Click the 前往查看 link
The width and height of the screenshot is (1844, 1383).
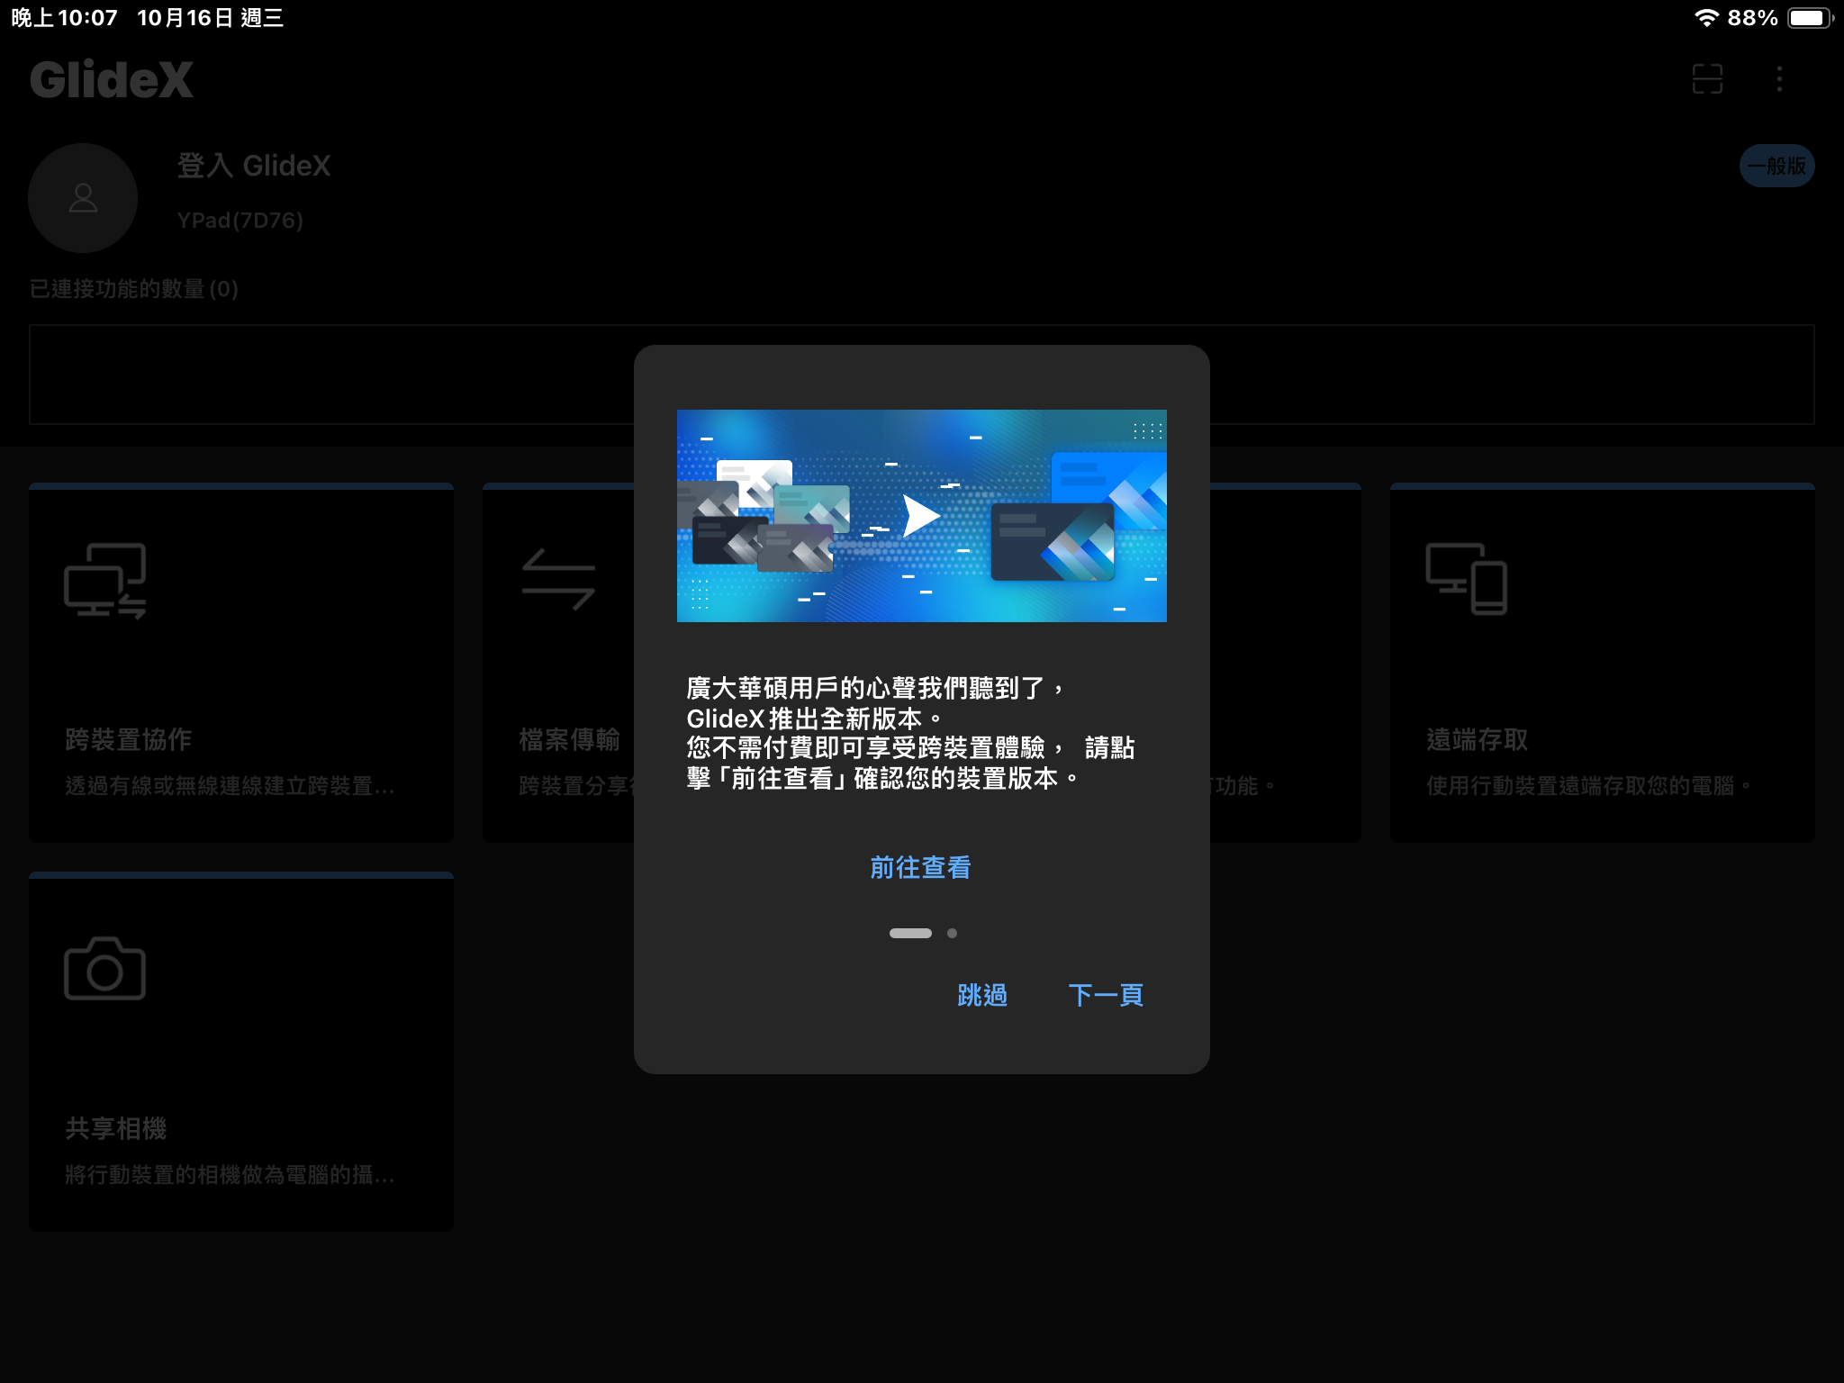[x=920, y=867]
